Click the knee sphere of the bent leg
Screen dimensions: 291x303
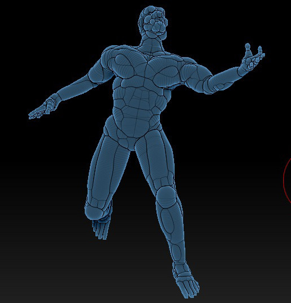click(x=94, y=212)
